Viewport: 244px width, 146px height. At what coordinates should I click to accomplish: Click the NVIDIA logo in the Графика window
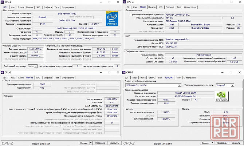[x=222, y=96]
